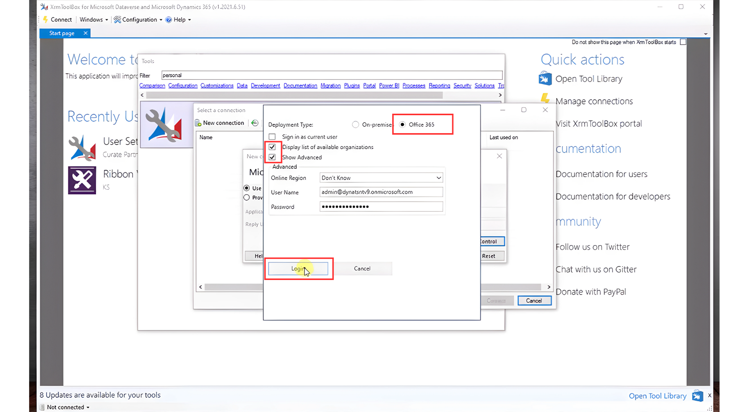Click New connection button
This screenshot has width=734, height=412.
[219, 123]
